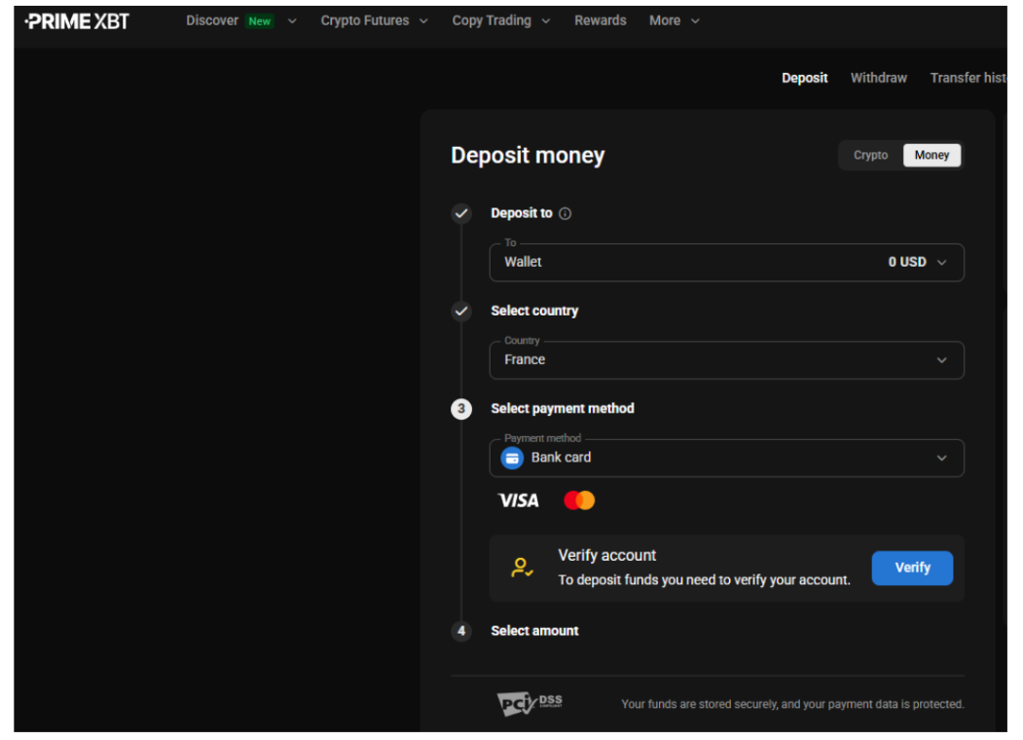1023x740 pixels.
Task: Click the Deposit to step checkmark
Action: (461, 213)
